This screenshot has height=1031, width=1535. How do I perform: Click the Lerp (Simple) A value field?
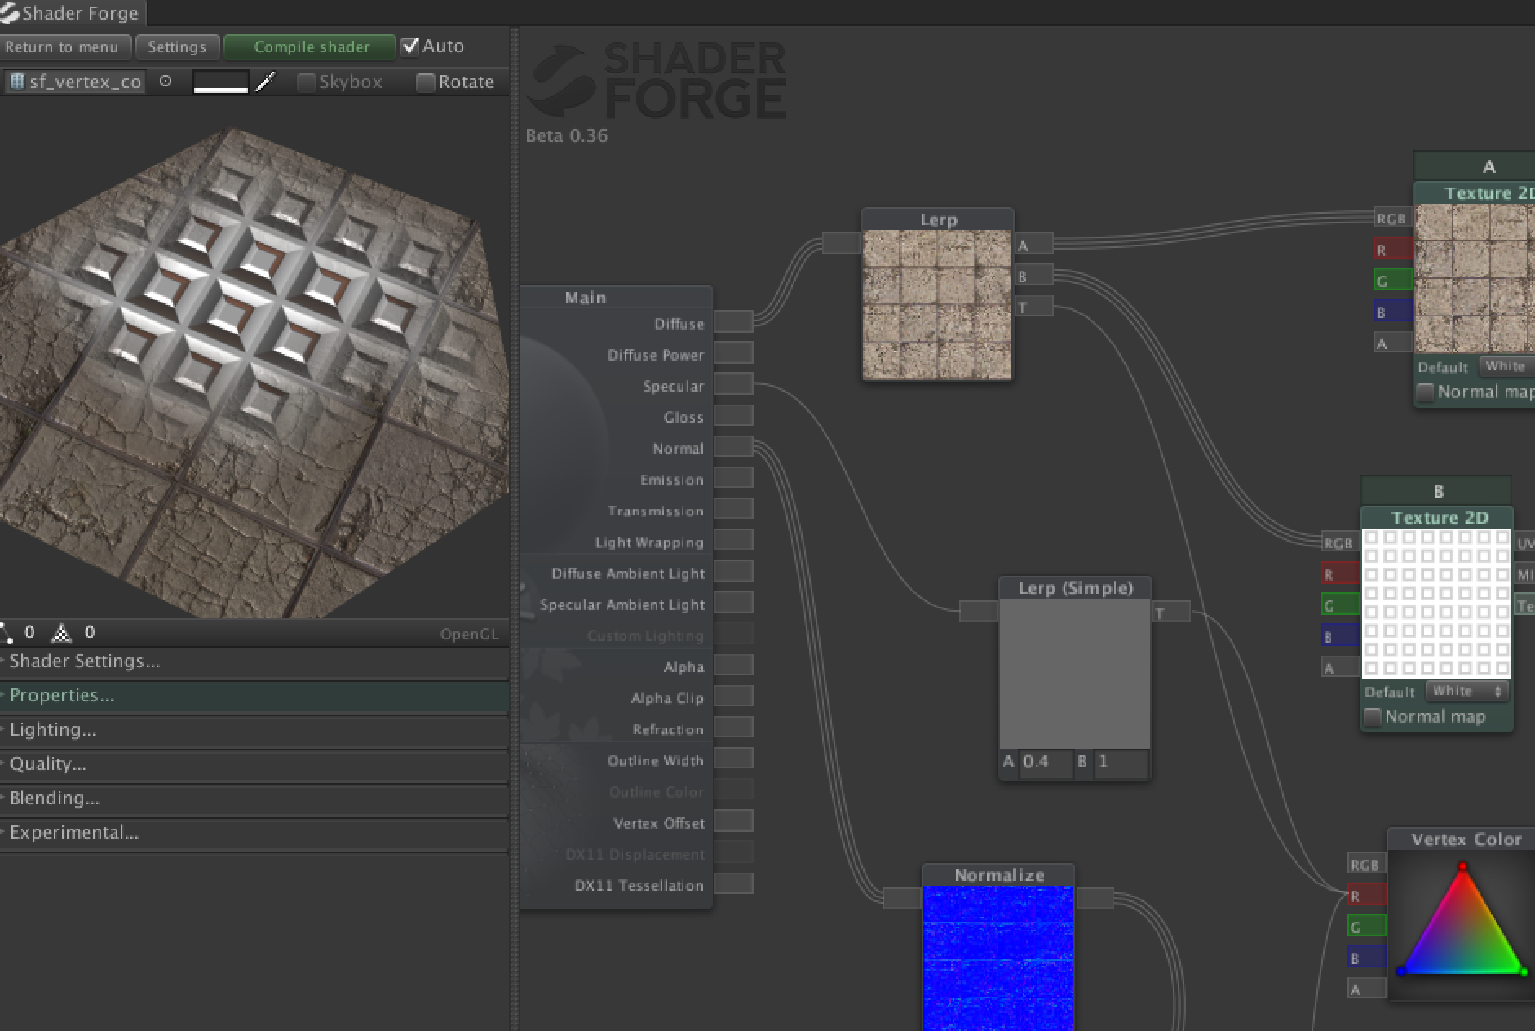pos(1045,762)
